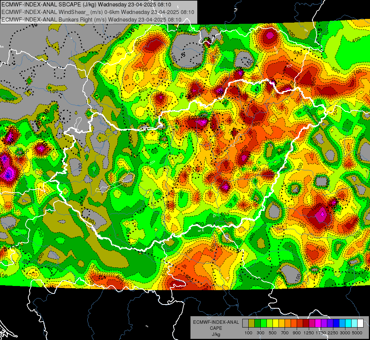Viewport: 370px width, 340px height.
Task: Click the dark red legend swatch left of 1250
Action: [306, 323]
